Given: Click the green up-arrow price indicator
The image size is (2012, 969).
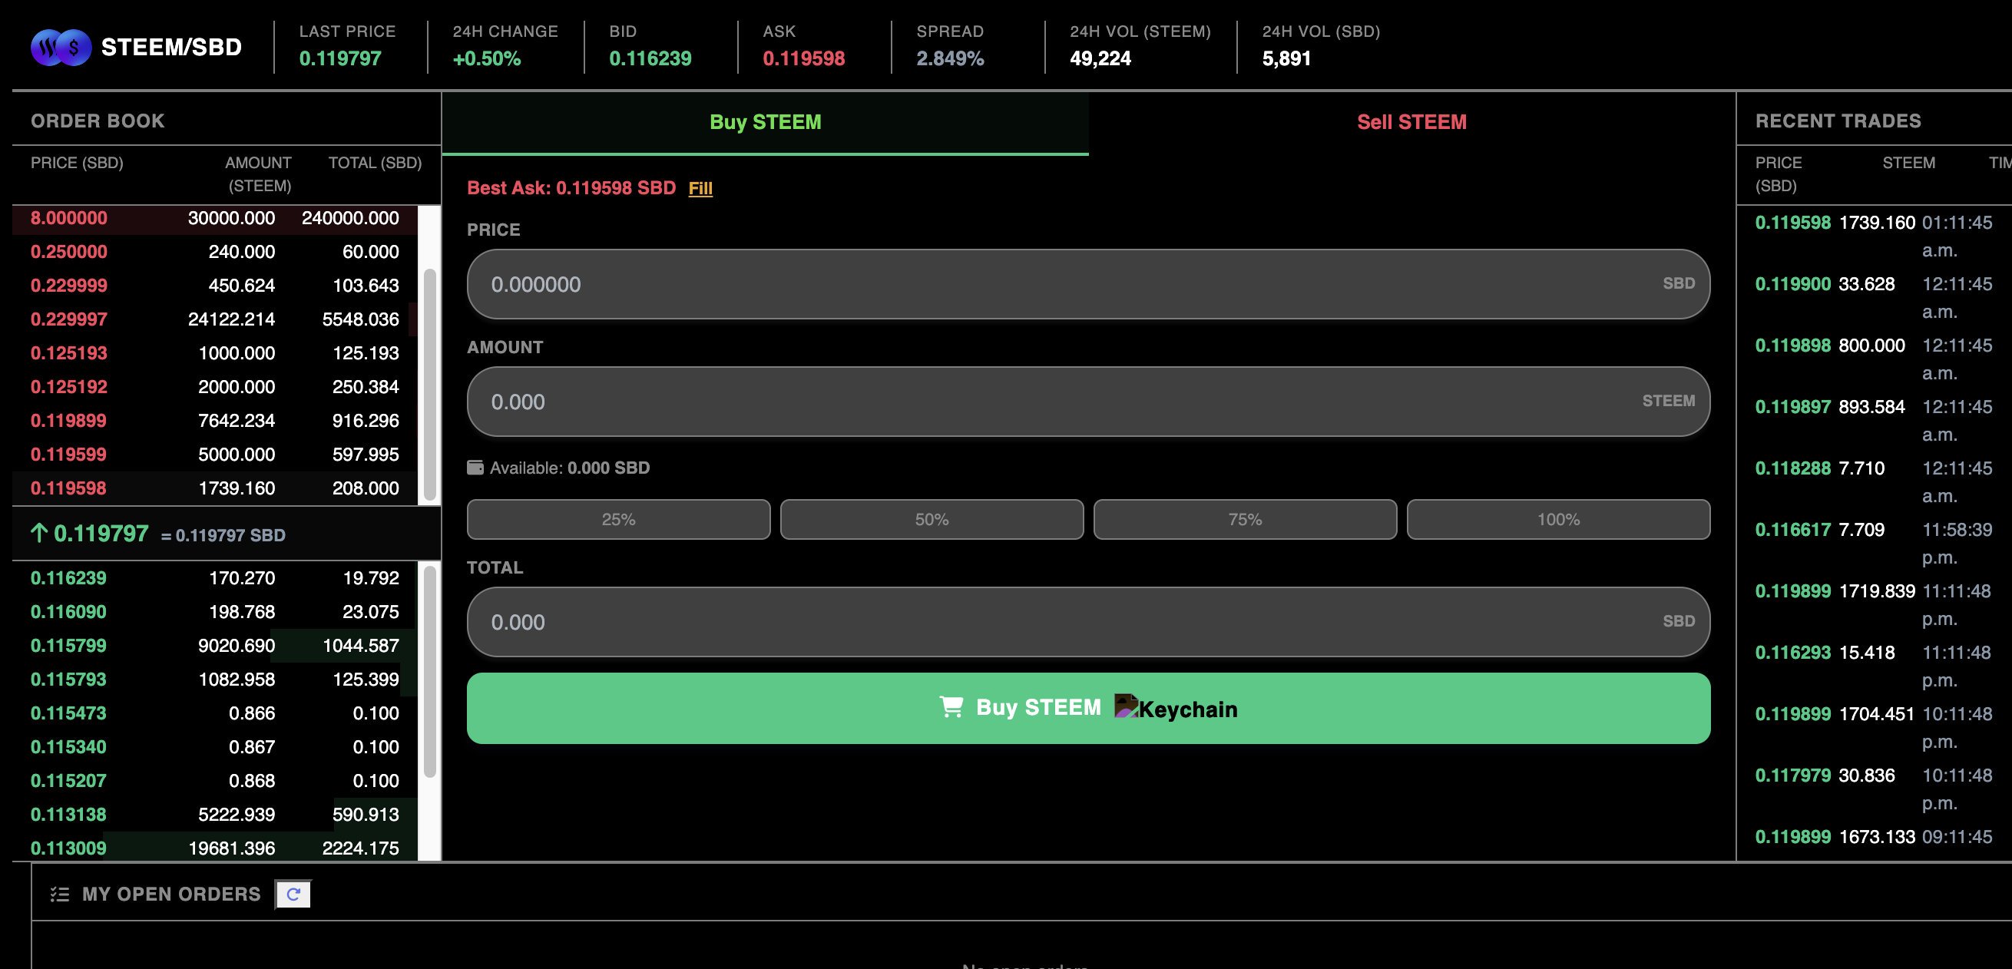Looking at the screenshot, I should coord(39,534).
